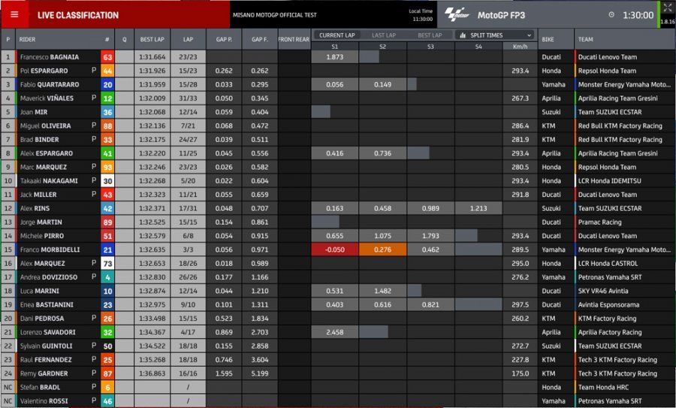Click Bastianini's top speed 297.5
Screen dimensions: 676x408
[520, 305]
